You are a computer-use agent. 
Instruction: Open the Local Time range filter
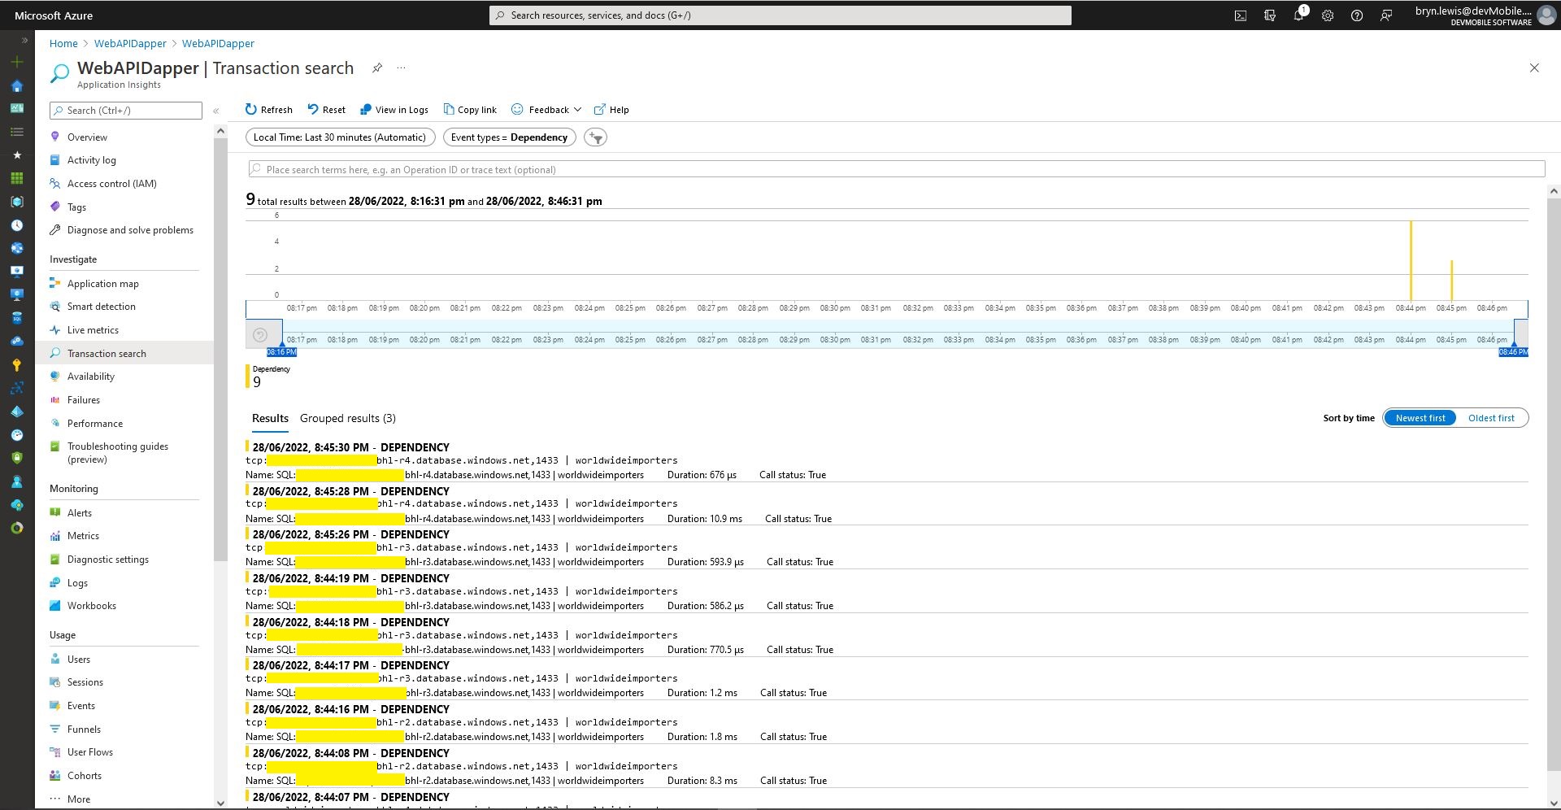coord(340,137)
